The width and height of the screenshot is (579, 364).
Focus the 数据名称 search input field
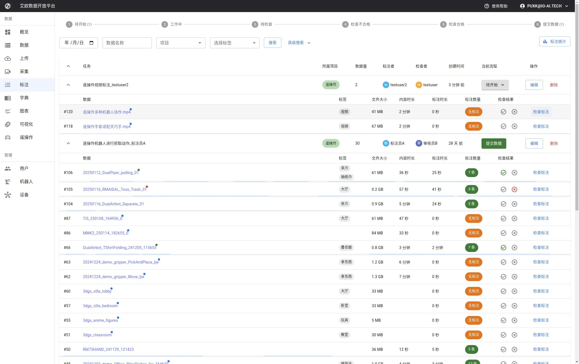127,43
